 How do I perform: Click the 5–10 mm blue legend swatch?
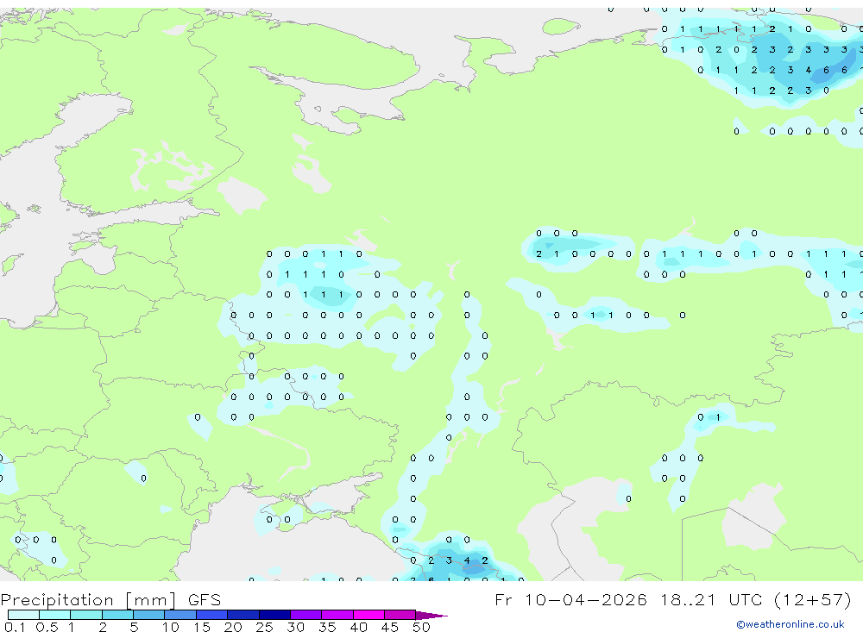(x=149, y=615)
